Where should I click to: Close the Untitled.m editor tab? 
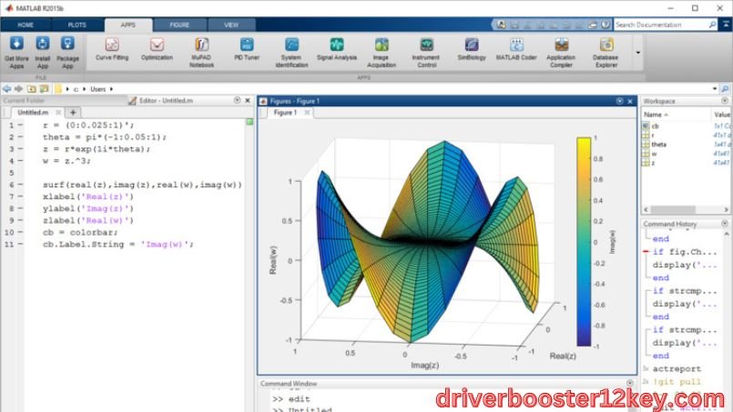(x=58, y=113)
